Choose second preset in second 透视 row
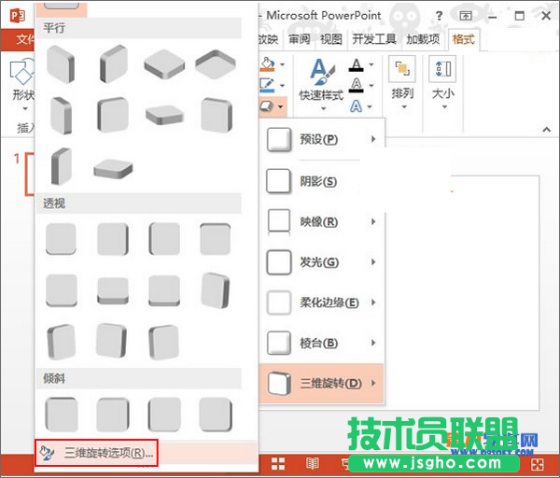 coord(113,290)
